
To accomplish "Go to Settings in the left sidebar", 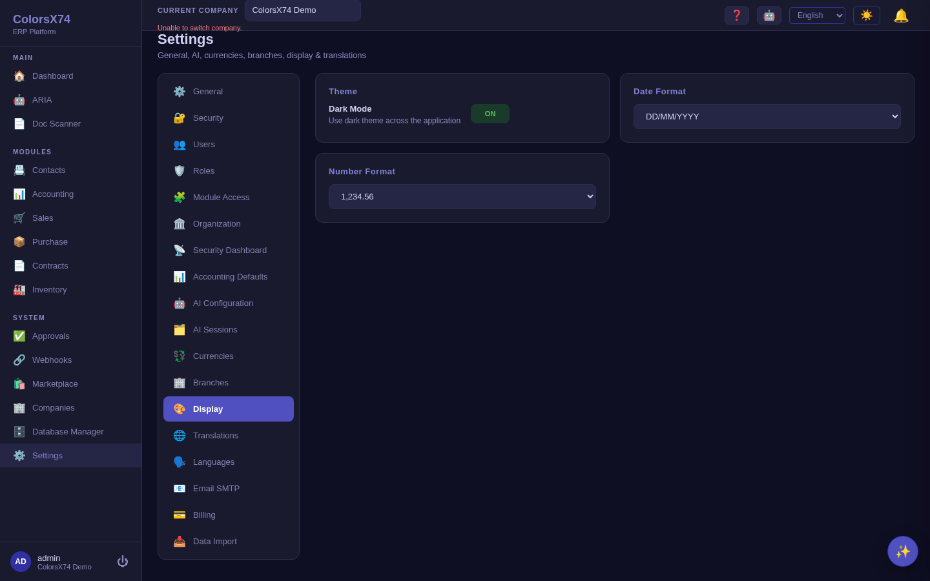I will (71, 456).
